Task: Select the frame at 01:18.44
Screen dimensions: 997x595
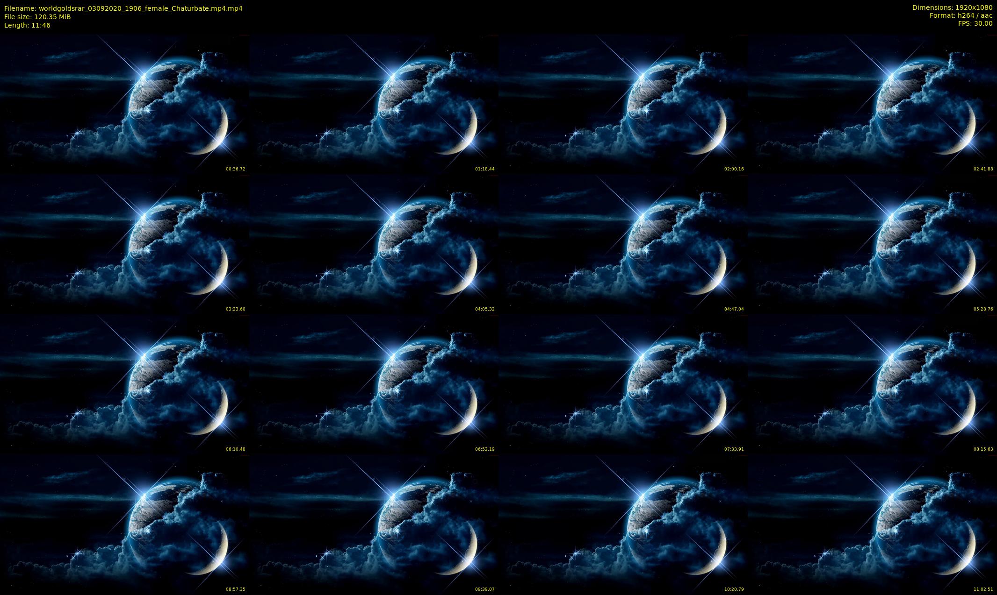Action: [374, 104]
